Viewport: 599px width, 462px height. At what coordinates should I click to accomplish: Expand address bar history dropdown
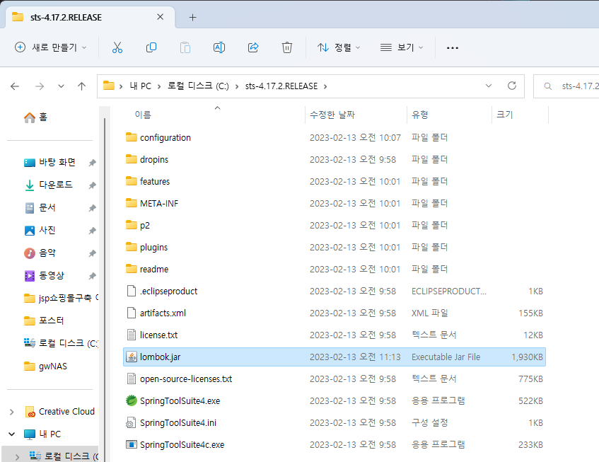[489, 86]
